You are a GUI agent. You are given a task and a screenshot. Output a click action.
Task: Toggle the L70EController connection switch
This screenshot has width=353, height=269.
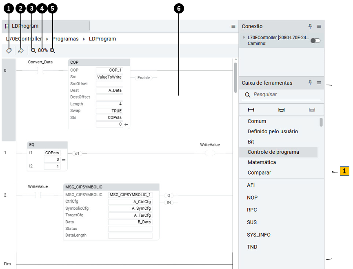[x=315, y=40]
